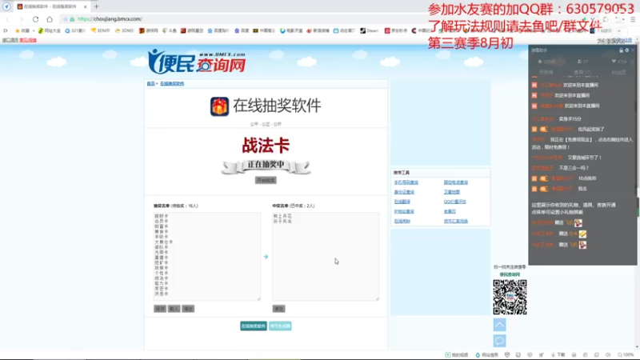Click the 能力卡 entry in the lottery list
The width and height of the screenshot is (640, 360).
pos(162,283)
